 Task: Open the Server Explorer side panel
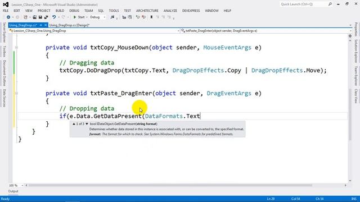(4, 33)
